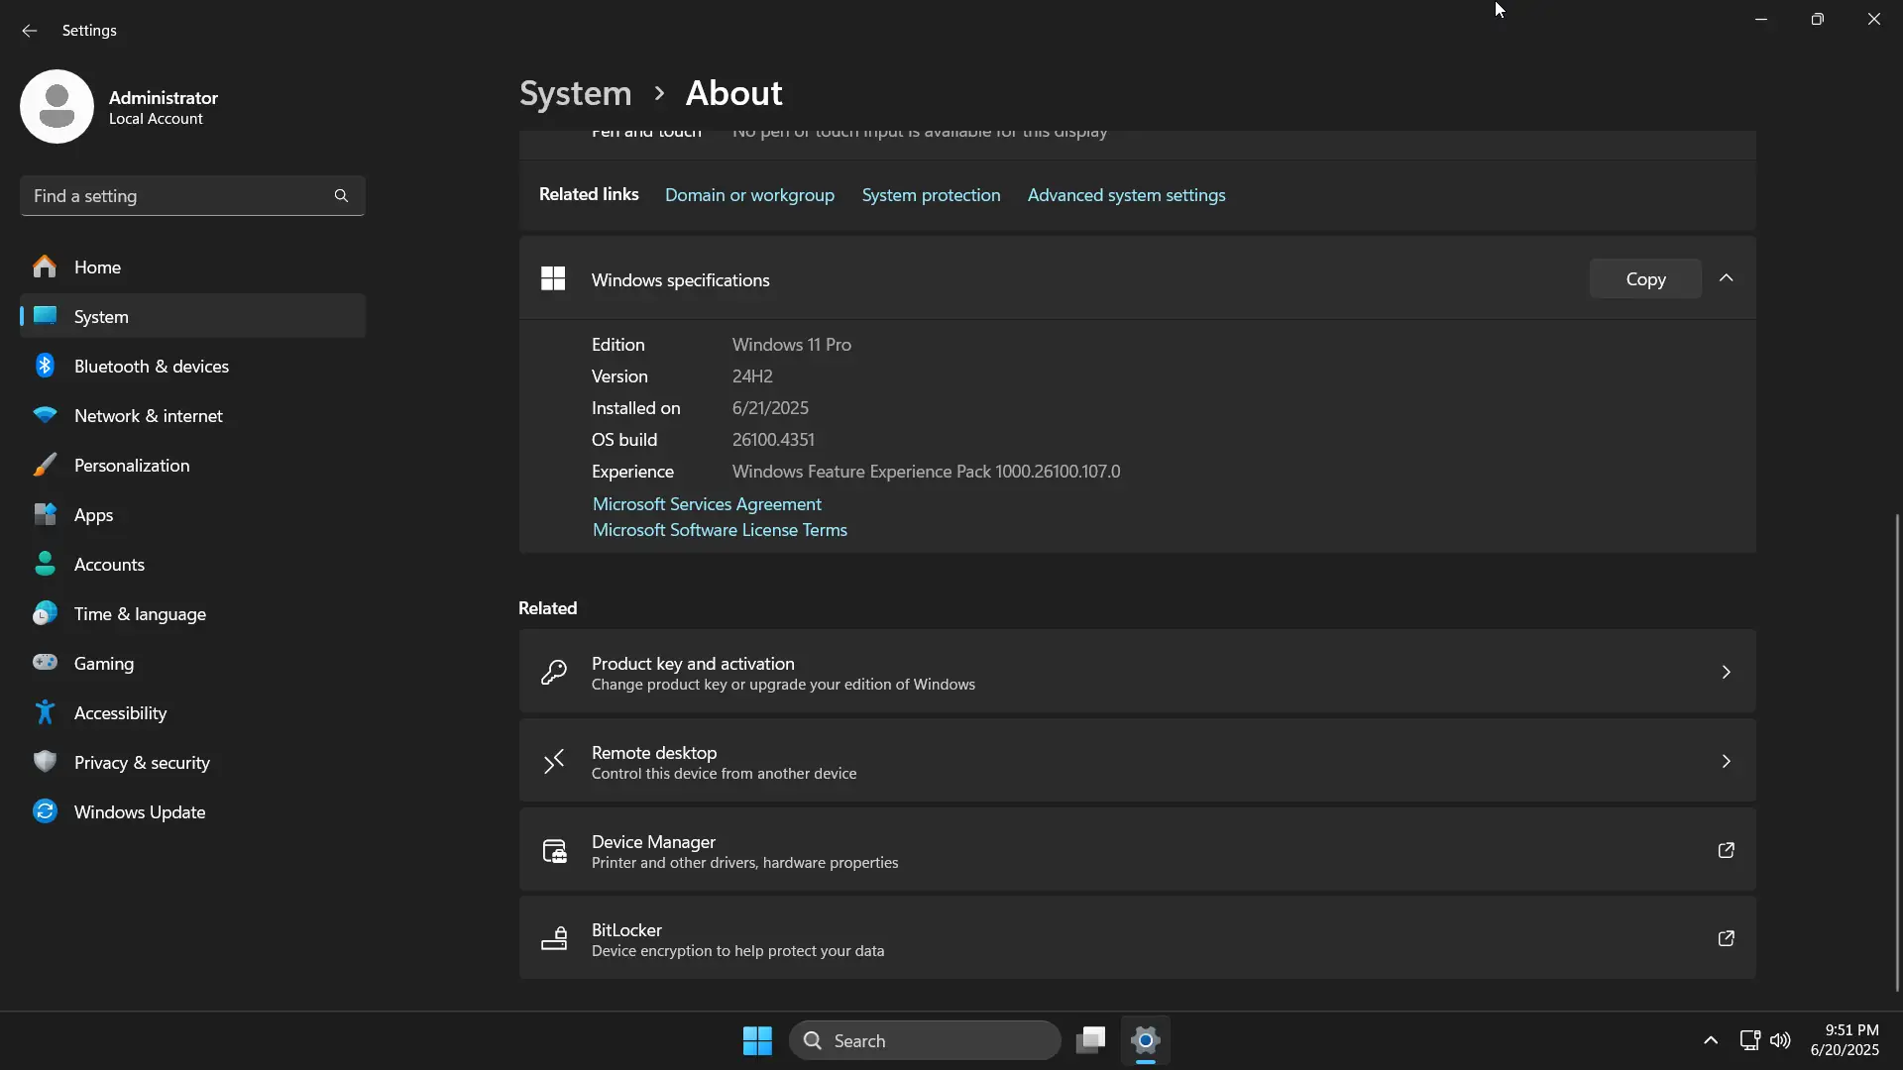Image resolution: width=1903 pixels, height=1070 pixels.
Task: Click the BitLocker external link icon
Action: 1726,938
